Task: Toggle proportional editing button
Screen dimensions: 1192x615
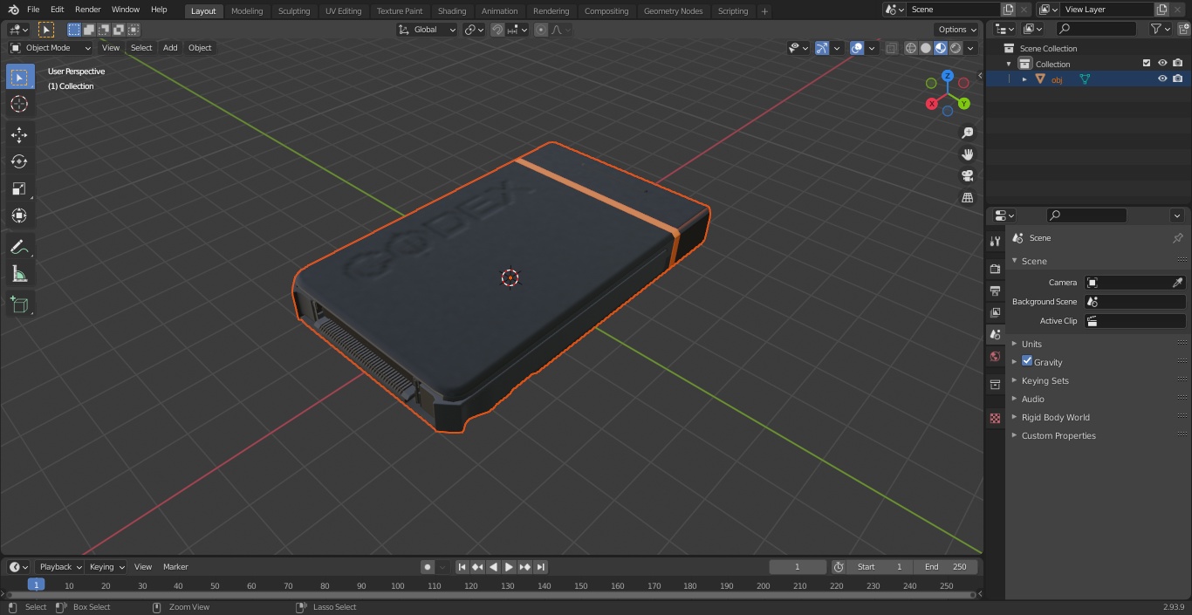Action: [x=541, y=30]
